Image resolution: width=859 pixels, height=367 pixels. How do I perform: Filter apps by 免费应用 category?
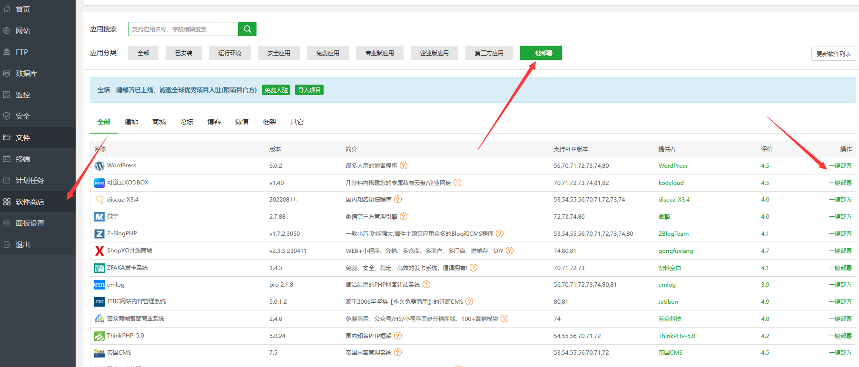click(328, 53)
